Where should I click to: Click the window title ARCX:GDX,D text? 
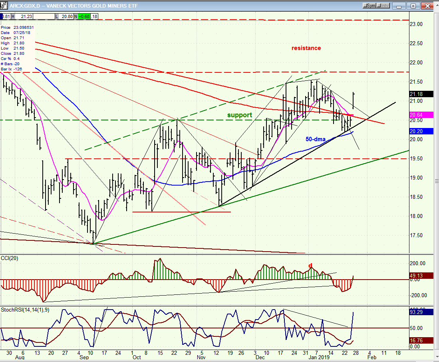point(26,6)
